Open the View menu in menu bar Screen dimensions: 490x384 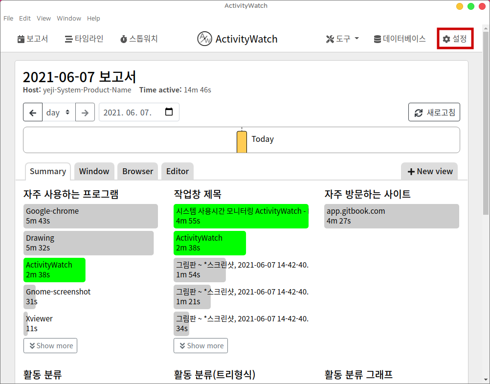[x=44, y=18]
